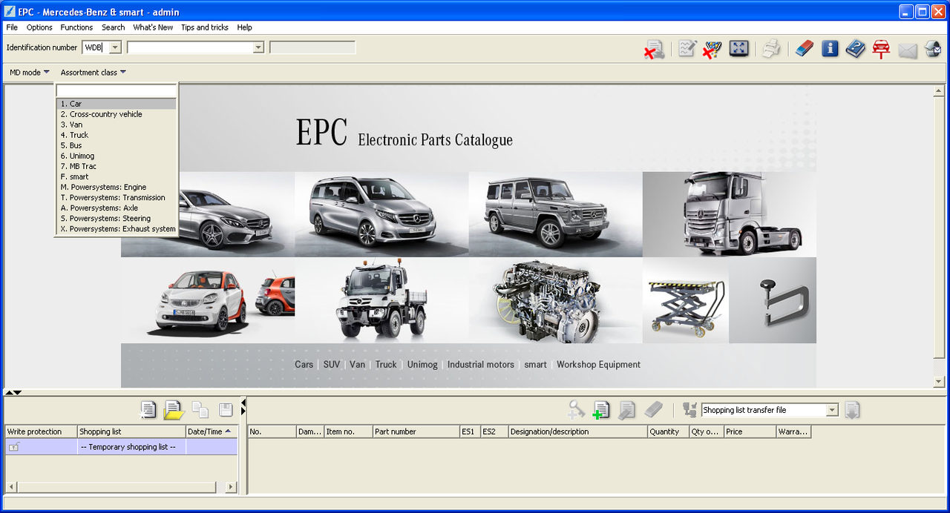950x513 pixels.
Task: Choose 'F. smart' entry
Action: coord(117,176)
